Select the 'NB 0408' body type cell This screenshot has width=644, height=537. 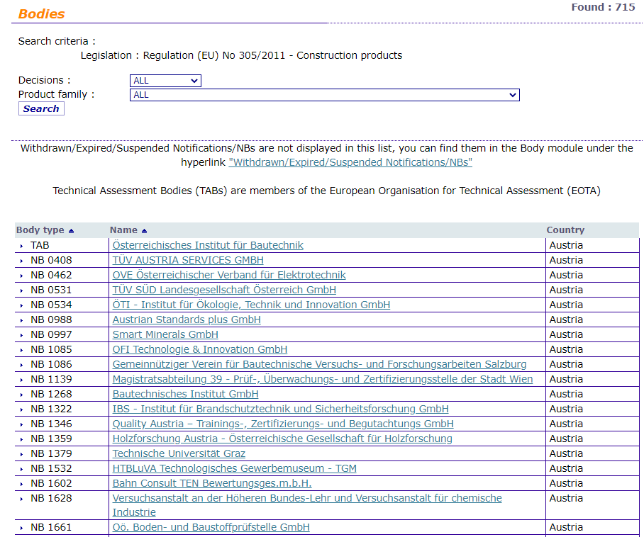51,260
